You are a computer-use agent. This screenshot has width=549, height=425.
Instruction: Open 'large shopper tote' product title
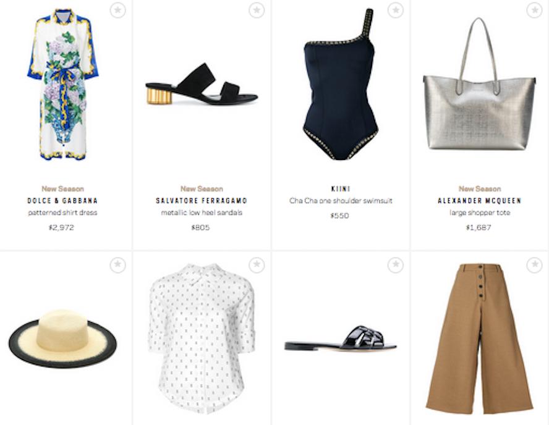pyautogui.click(x=480, y=212)
